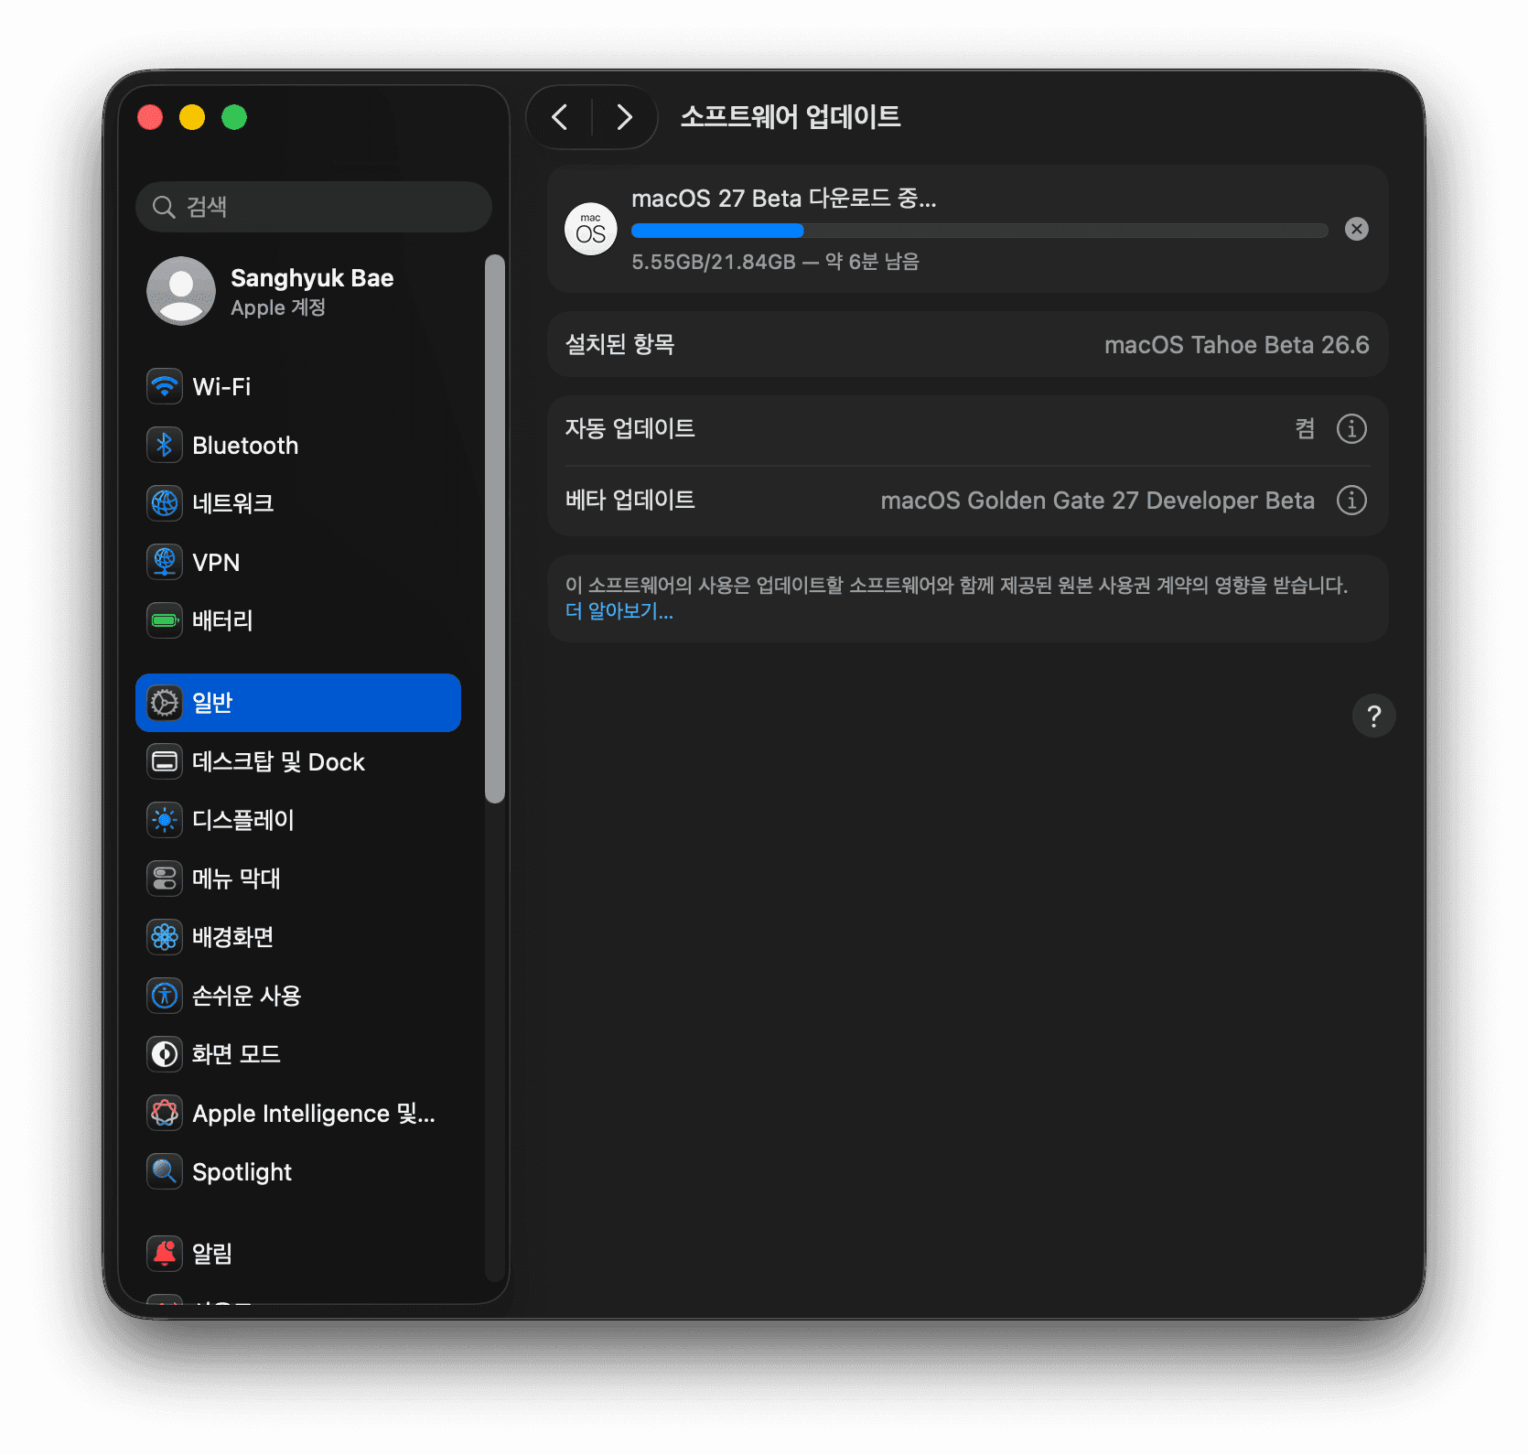Click the yellow minimize window button

pos(192,117)
